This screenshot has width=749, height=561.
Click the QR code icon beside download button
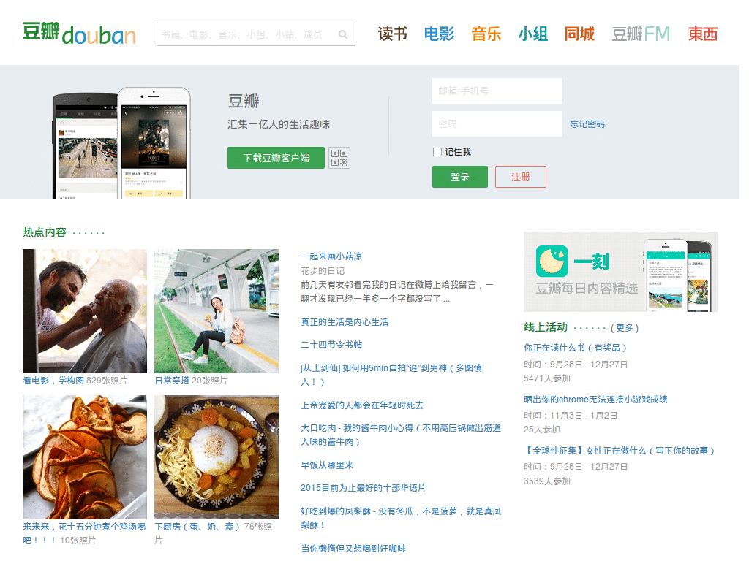(338, 157)
